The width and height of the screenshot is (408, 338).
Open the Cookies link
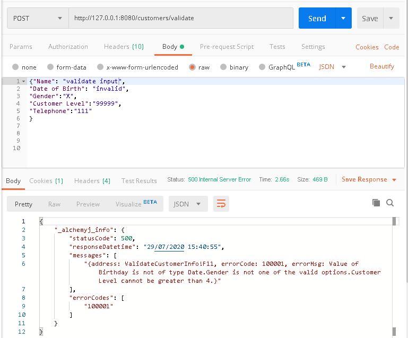(367, 47)
